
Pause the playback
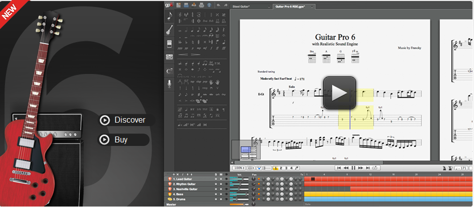(x=354, y=168)
